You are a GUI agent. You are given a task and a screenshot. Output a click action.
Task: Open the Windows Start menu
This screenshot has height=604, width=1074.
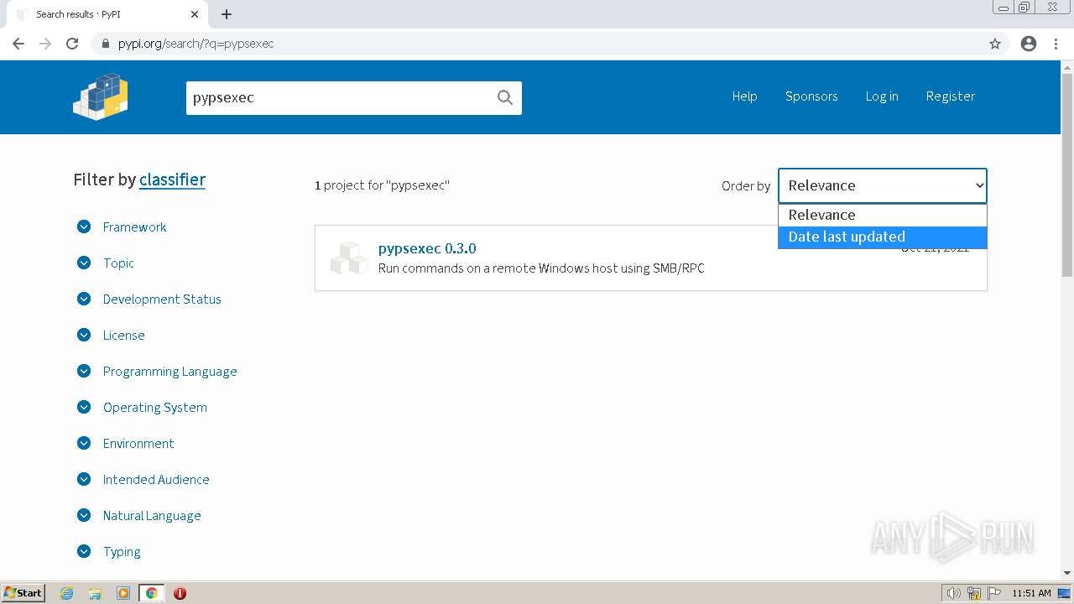[23, 593]
